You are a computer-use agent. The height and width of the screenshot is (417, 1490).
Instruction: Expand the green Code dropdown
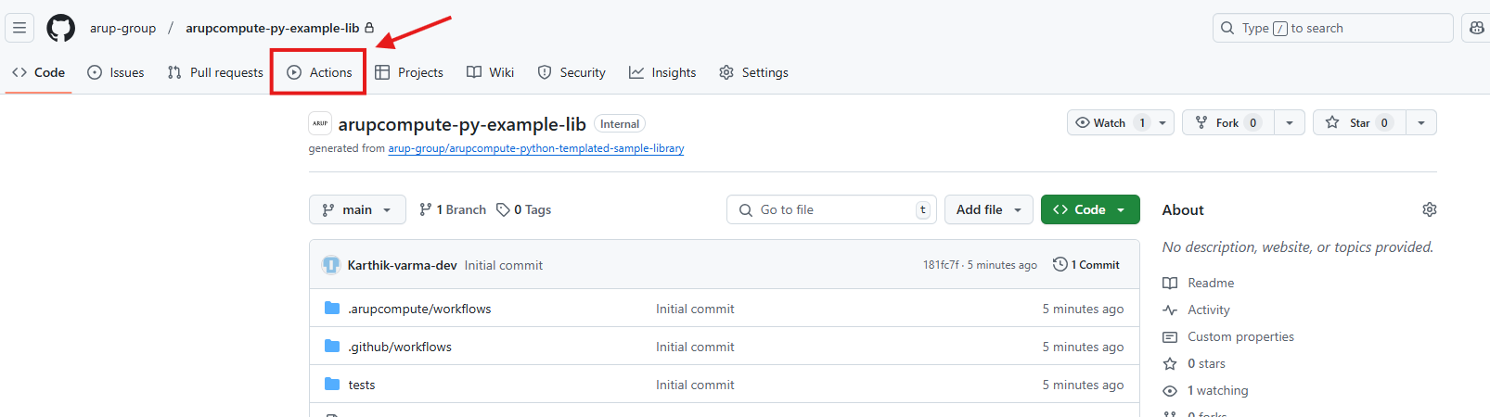coord(1090,209)
